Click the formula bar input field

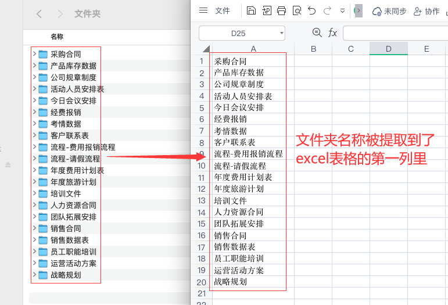pos(396,33)
